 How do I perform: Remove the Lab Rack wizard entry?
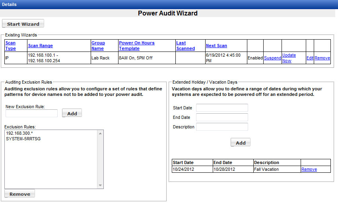[x=322, y=58]
